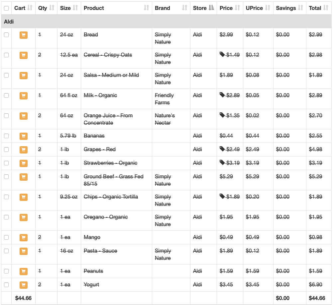The width and height of the screenshot is (333, 305).
Task: Check the box for Milk - Organic
Action: (6, 95)
